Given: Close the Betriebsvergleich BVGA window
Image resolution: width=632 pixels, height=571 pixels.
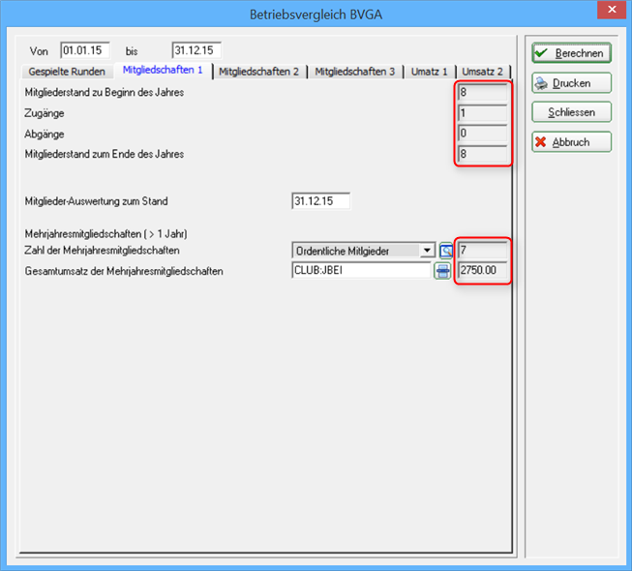Looking at the screenshot, I should pyautogui.click(x=612, y=10).
